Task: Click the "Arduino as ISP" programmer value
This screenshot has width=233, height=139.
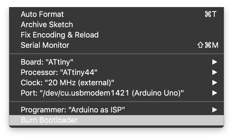Action: [x=97, y=110]
